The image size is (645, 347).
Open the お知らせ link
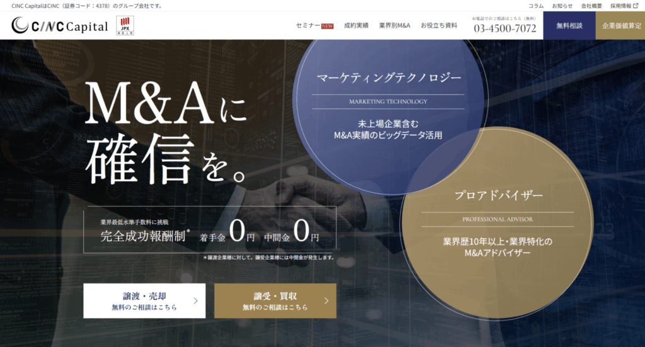pos(562,6)
